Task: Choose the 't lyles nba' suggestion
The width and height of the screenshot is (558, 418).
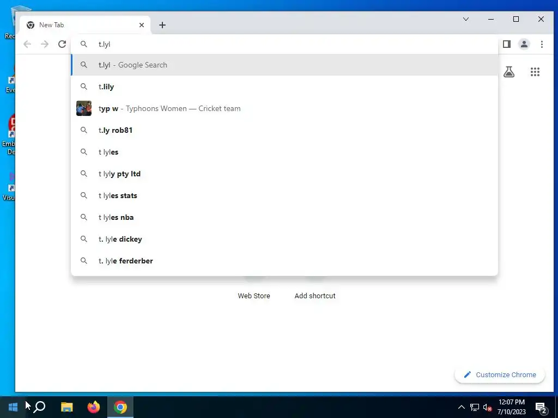Action: pyautogui.click(x=284, y=217)
